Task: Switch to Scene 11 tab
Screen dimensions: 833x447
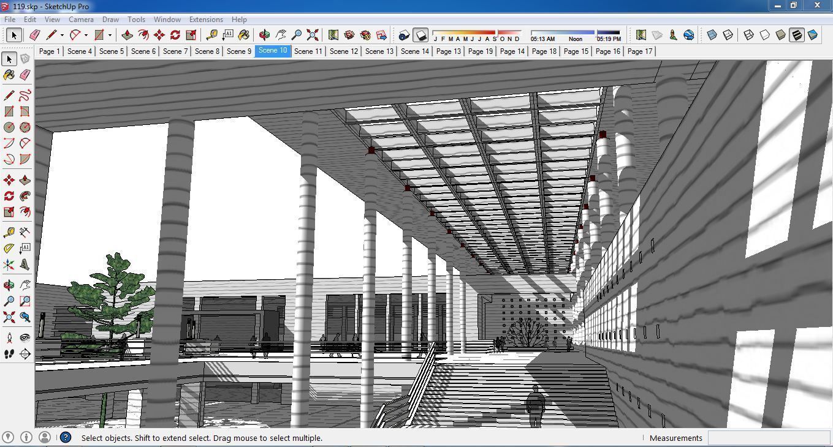Action: point(308,51)
